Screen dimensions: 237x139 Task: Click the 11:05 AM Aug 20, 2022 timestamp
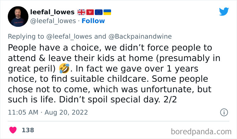pos(47,112)
